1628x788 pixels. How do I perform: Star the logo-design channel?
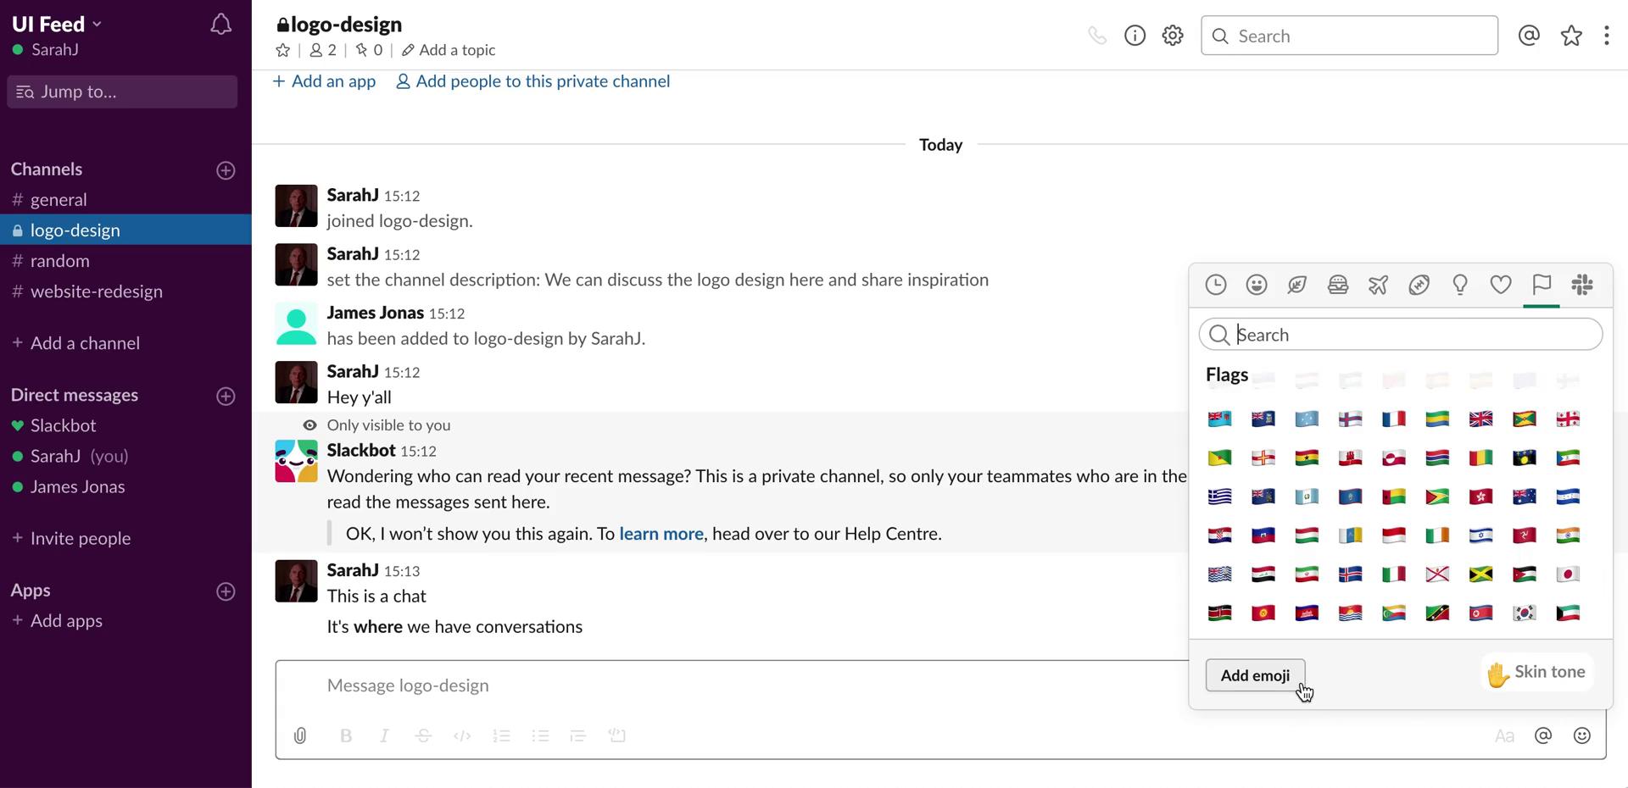click(283, 50)
